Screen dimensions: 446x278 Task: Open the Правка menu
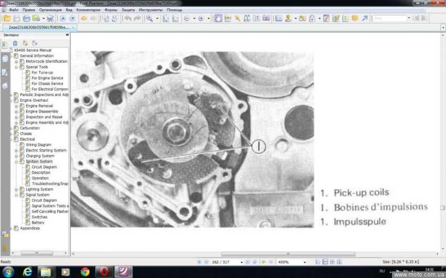(x=29, y=10)
